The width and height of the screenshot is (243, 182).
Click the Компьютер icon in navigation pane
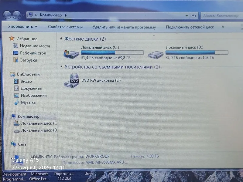[14, 116]
